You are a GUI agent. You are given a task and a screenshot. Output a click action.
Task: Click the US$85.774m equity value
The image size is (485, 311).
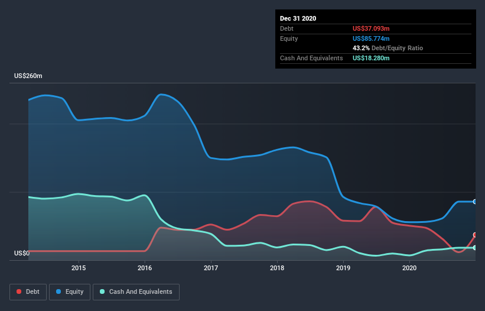click(371, 38)
